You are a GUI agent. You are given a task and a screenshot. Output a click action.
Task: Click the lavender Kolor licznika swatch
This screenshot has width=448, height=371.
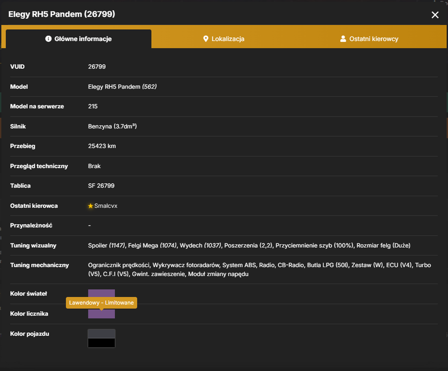point(101,314)
